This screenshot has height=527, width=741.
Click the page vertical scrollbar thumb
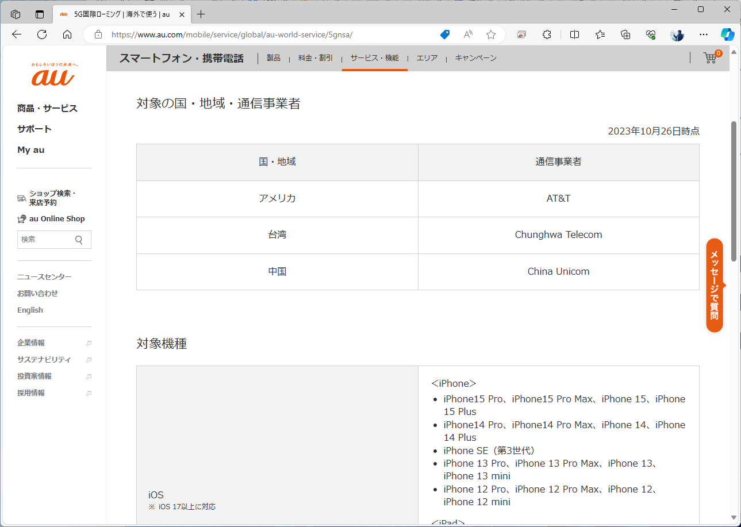click(734, 191)
